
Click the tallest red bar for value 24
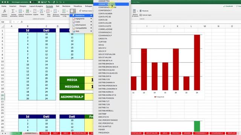point(197,63)
